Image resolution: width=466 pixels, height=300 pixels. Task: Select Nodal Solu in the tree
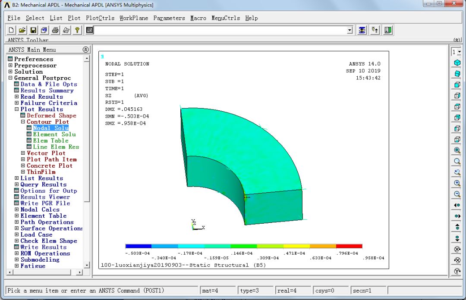coord(51,128)
